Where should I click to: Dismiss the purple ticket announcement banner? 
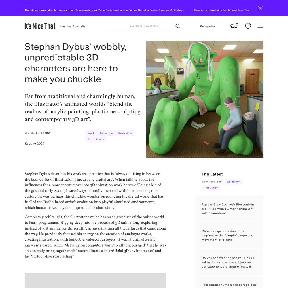(260, 8)
